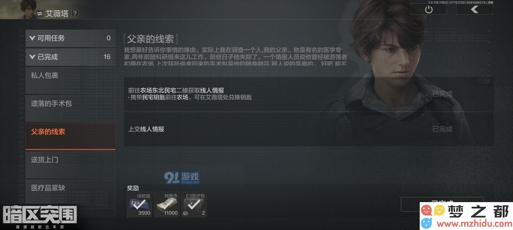The width and height of the screenshot is (513, 230).
Task: Select the 经验值 3500 reward icon
Action: 140,204
